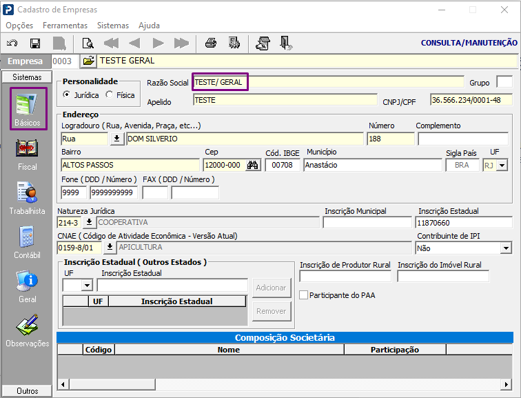This screenshot has height=398, width=521.
Task: Click the Apelido field
Action: tap(285, 100)
